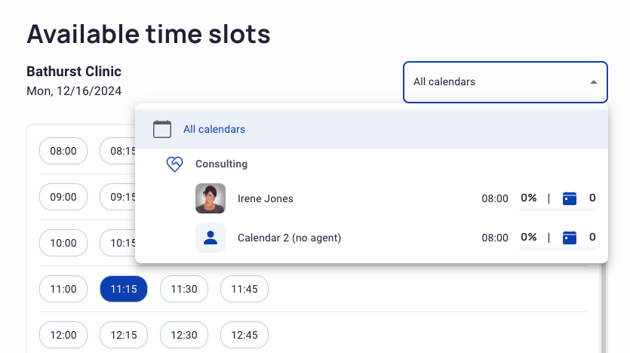Open the All calendars combo box

[x=506, y=82]
